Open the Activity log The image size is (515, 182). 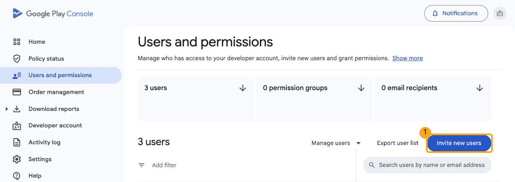[61, 143]
